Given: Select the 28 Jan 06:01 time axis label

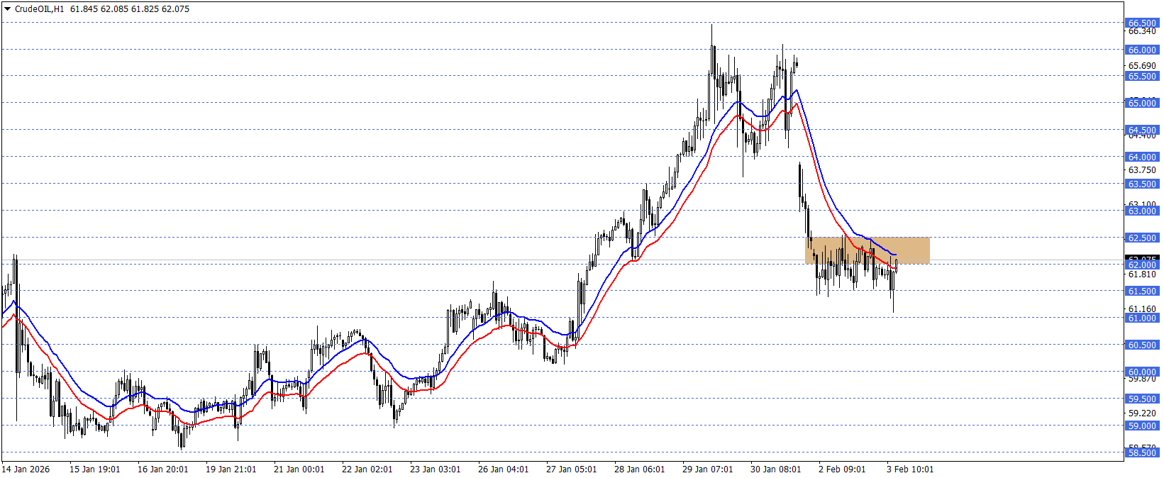Looking at the screenshot, I should click(639, 469).
